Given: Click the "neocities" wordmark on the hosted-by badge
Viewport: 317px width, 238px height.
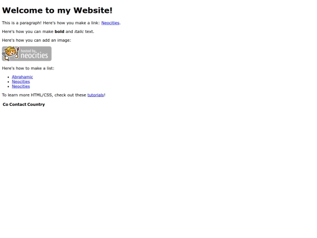Looking at the screenshot, I should pos(35,55).
